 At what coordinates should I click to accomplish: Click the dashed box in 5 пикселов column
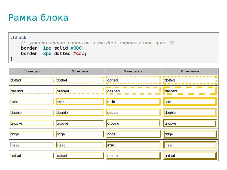133,91
